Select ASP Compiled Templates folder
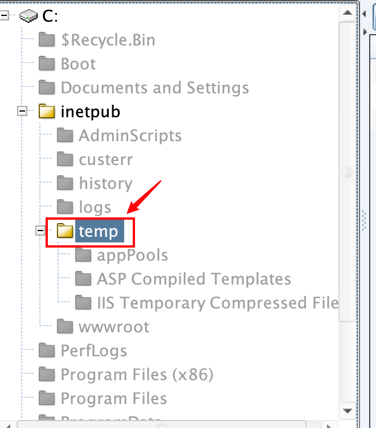Screen dimensions: 376x428 pyautogui.click(x=194, y=279)
